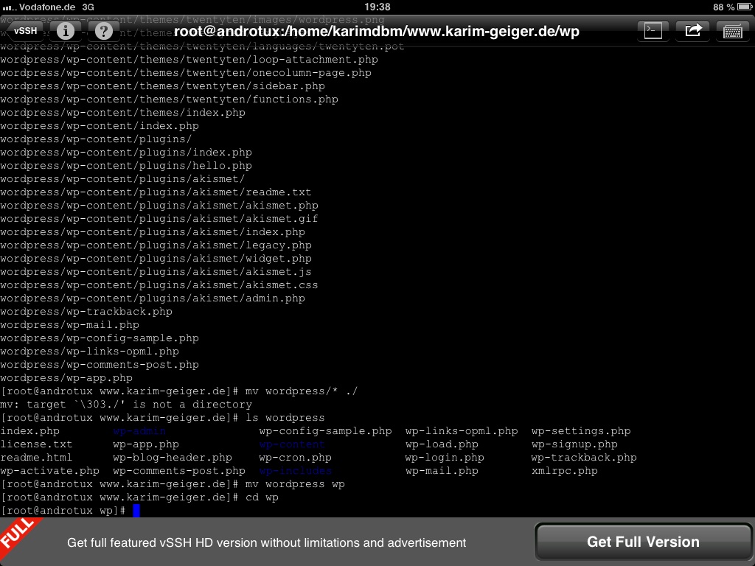Viewport: 755px width, 566px height.
Task: Tap license.txt in the ls listing
Action: (x=36, y=444)
